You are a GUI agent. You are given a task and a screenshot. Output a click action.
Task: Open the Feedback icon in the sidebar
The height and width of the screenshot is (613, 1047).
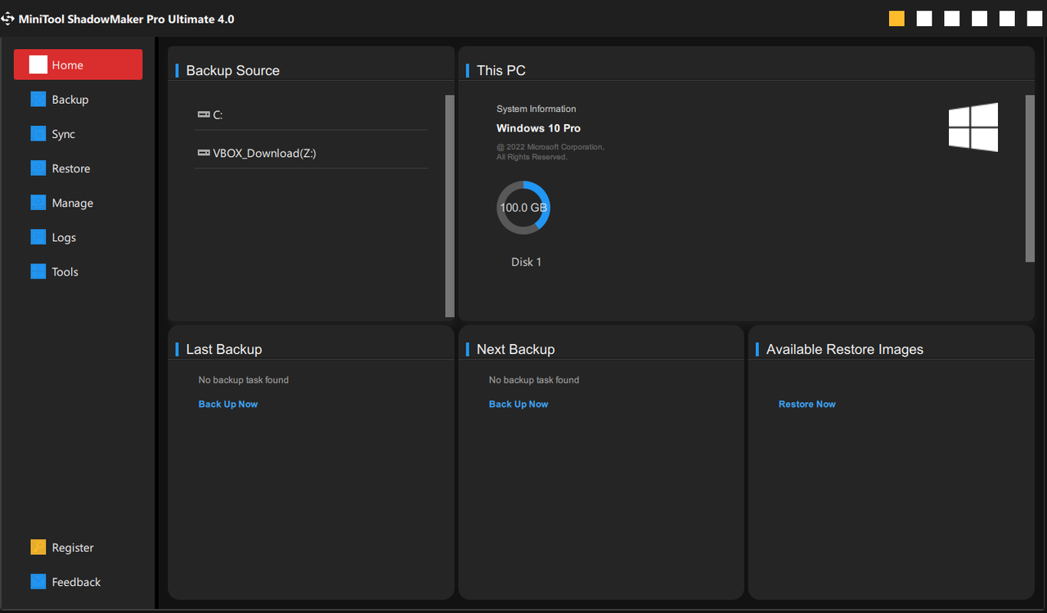pos(38,581)
